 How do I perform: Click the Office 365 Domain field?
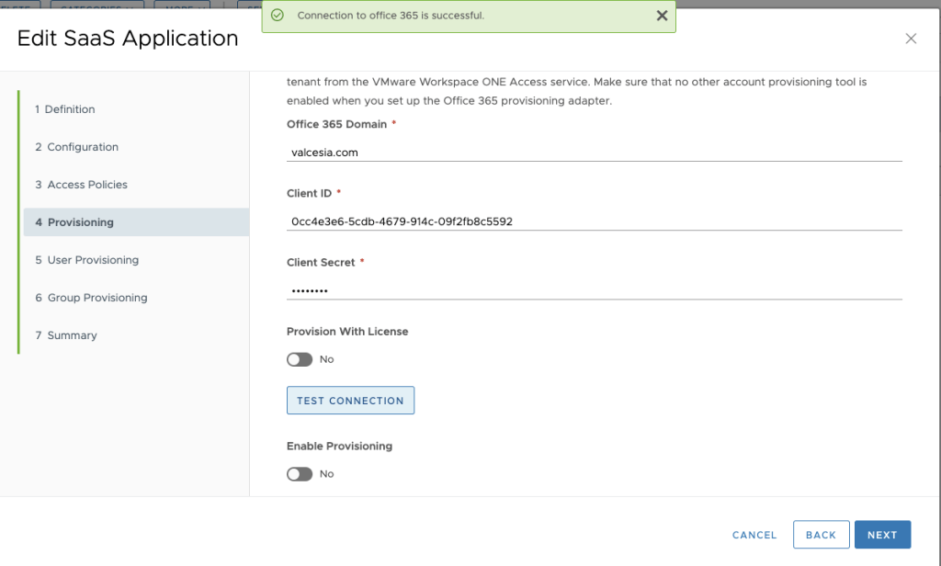594,153
